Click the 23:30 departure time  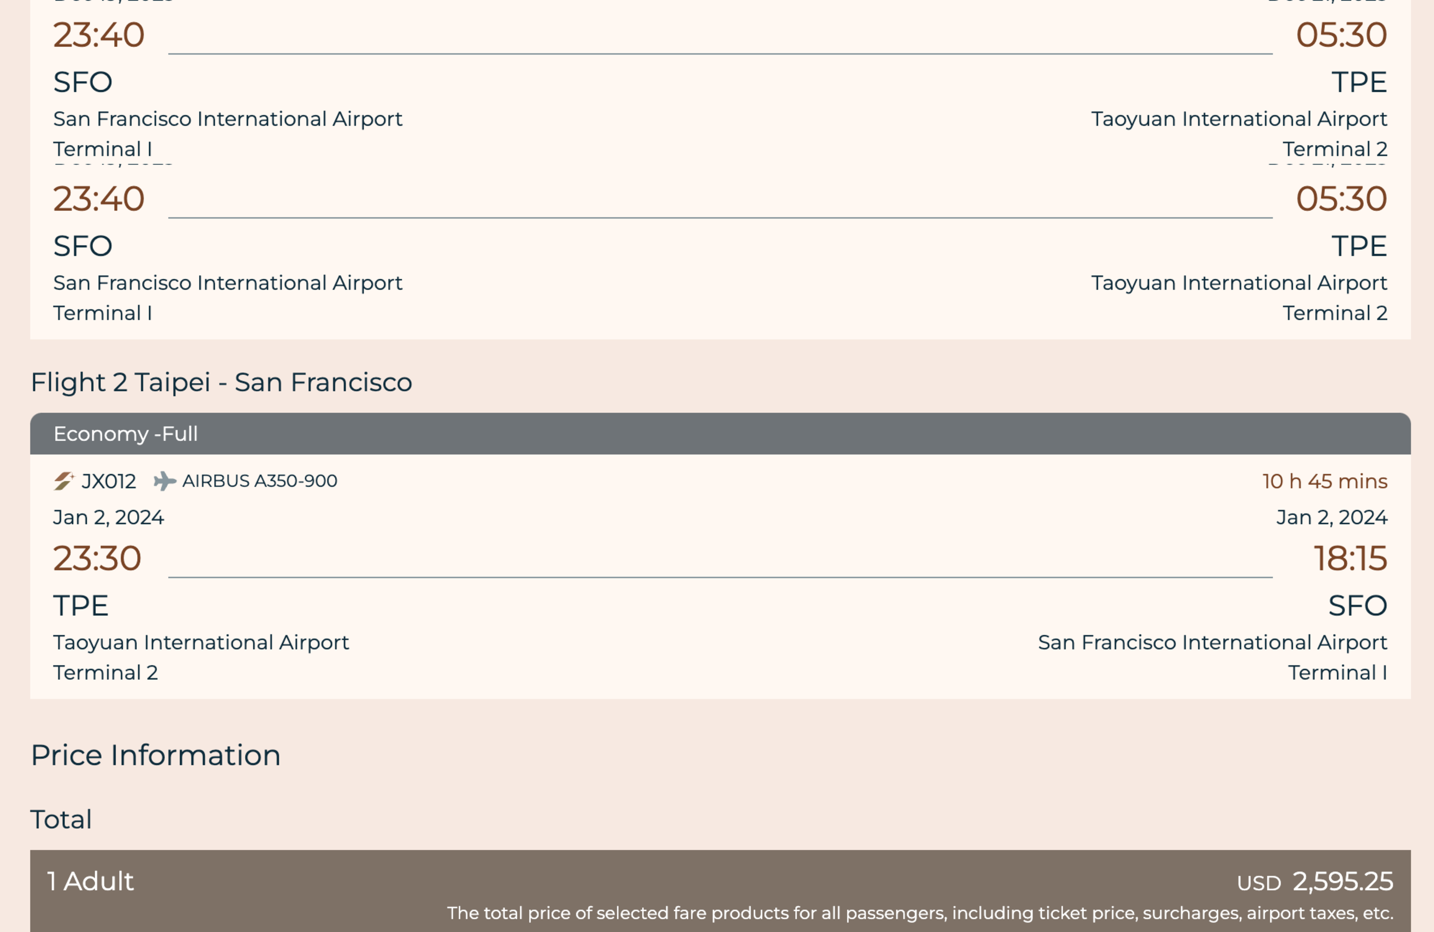click(x=97, y=558)
